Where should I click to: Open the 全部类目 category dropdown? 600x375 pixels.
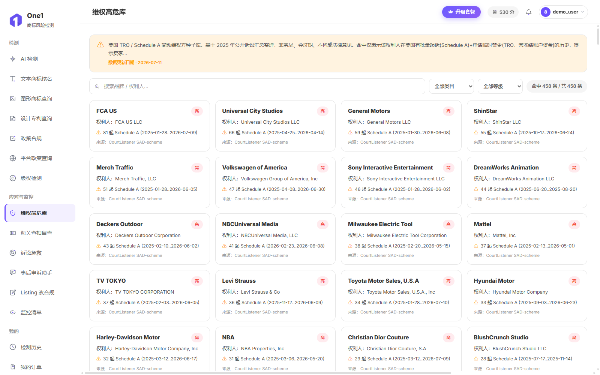pyautogui.click(x=451, y=86)
